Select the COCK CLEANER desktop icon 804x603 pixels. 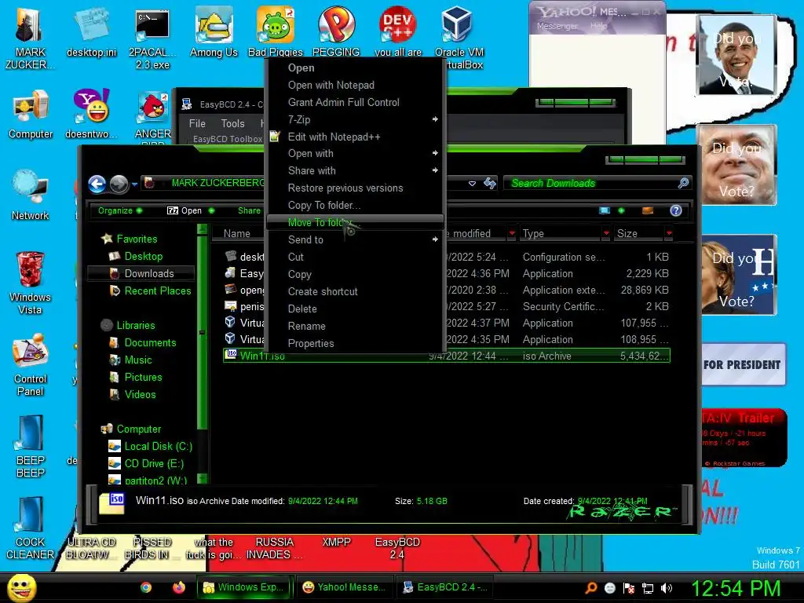(x=31, y=528)
